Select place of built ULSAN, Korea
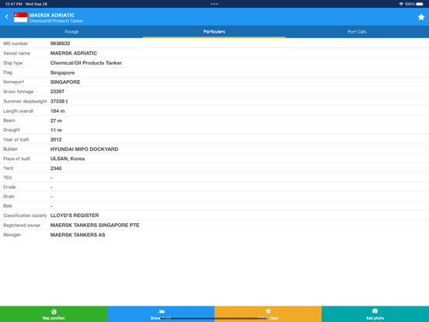Screen dimensions: 429x322 [68, 159]
